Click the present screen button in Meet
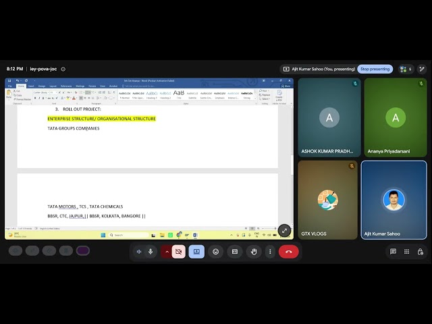Viewport: 432px width, 324px height. pos(196,252)
